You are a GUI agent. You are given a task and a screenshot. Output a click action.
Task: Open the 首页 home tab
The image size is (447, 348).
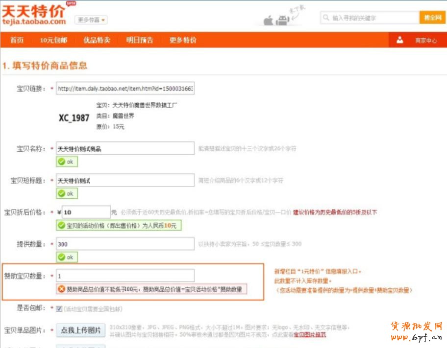(17, 40)
